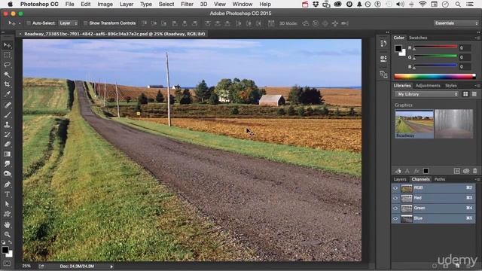Open the Channels panel flyout menu
This screenshot has height=271, width=482.
coord(477,179)
